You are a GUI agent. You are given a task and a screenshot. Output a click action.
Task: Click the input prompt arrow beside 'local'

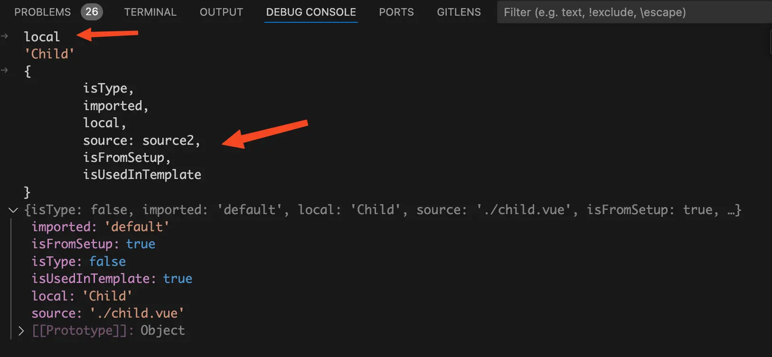click(5, 35)
